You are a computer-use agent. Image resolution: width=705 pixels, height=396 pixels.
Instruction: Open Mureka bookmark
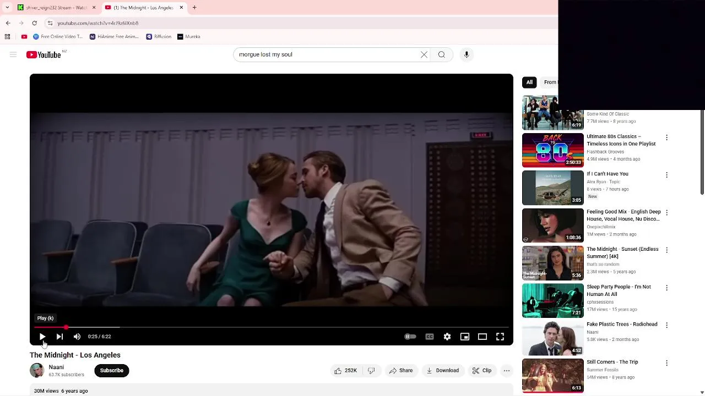(x=189, y=37)
